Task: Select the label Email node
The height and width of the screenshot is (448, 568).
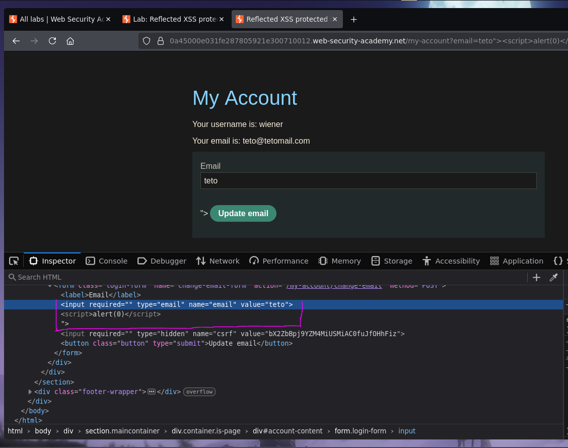Action: point(101,295)
